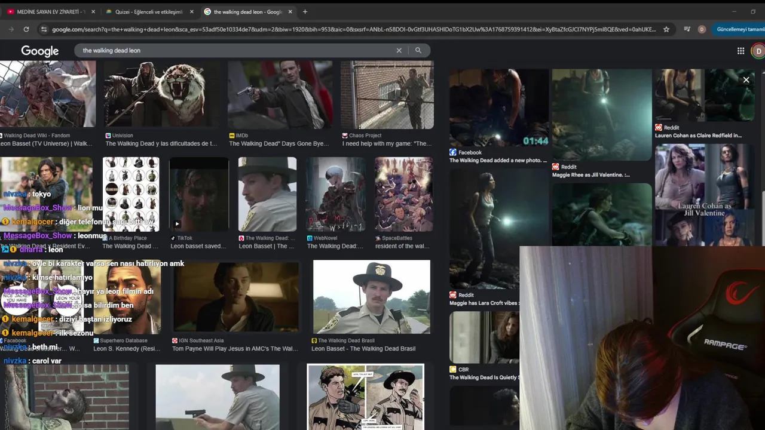Run search with the magnifier icon
The width and height of the screenshot is (765, 430).
coord(418,50)
